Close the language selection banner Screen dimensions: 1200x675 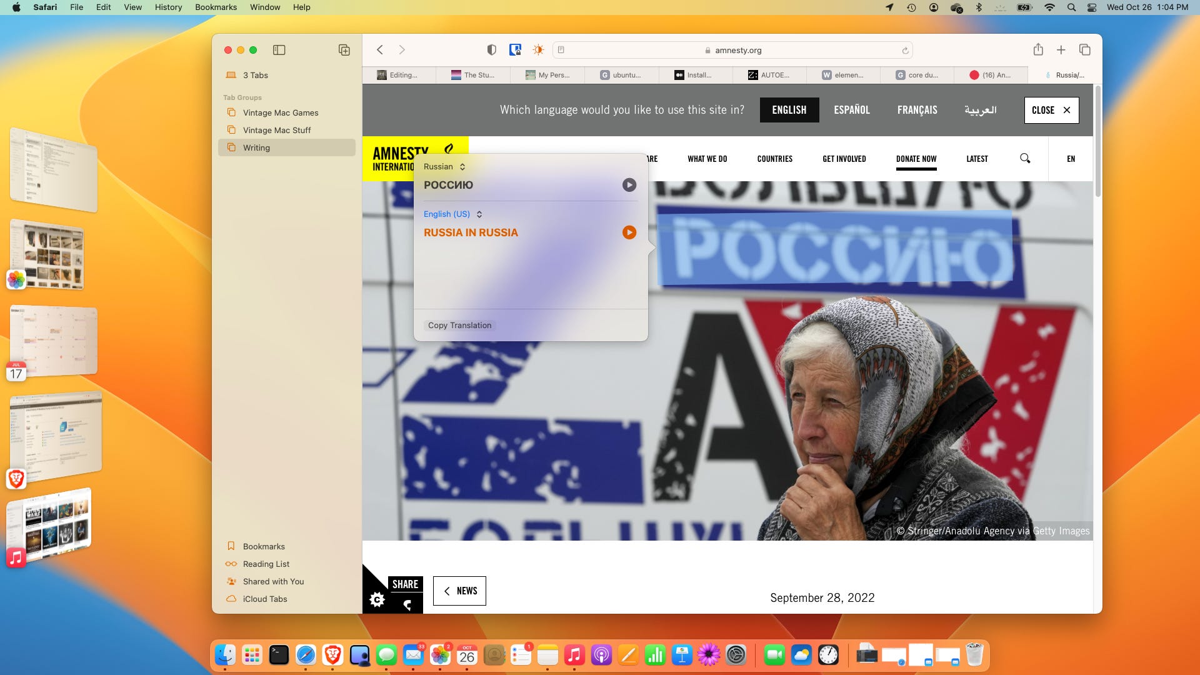coord(1051,110)
